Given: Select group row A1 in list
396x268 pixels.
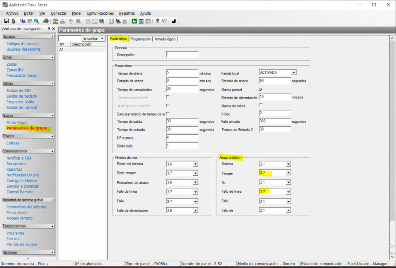Looking at the screenshot, I should pyautogui.click(x=82, y=50).
